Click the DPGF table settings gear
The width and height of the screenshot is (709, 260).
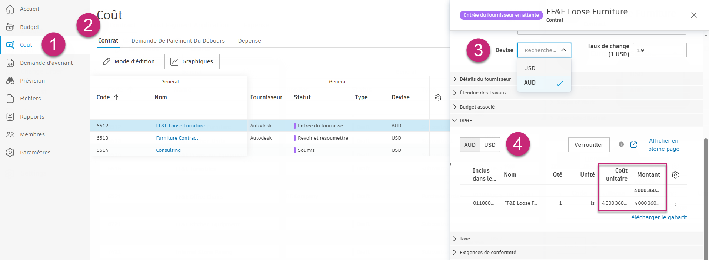[675, 175]
